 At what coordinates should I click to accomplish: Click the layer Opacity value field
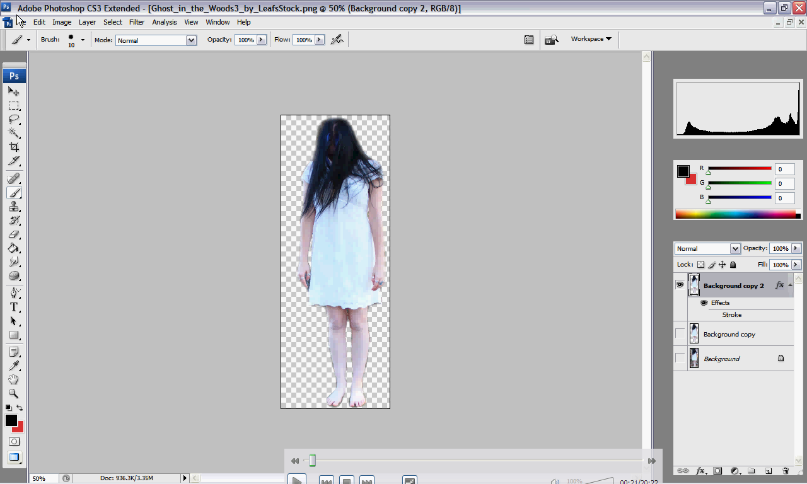(x=780, y=249)
